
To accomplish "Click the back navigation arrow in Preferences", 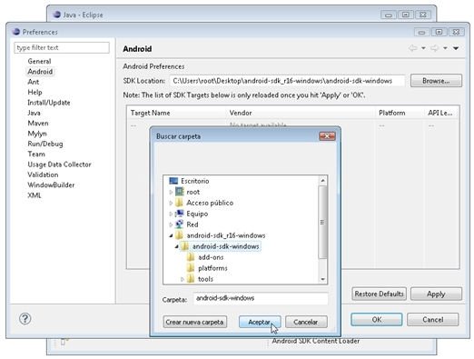I will coord(412,48).
